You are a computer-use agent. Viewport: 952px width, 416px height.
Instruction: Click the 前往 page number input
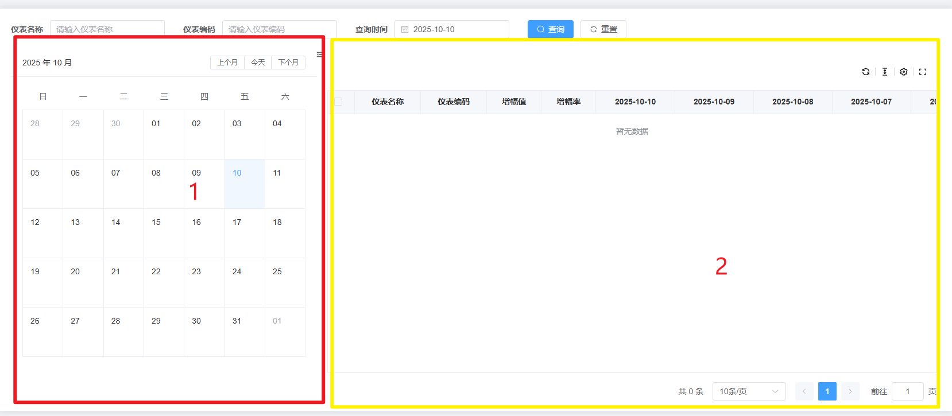907,391
